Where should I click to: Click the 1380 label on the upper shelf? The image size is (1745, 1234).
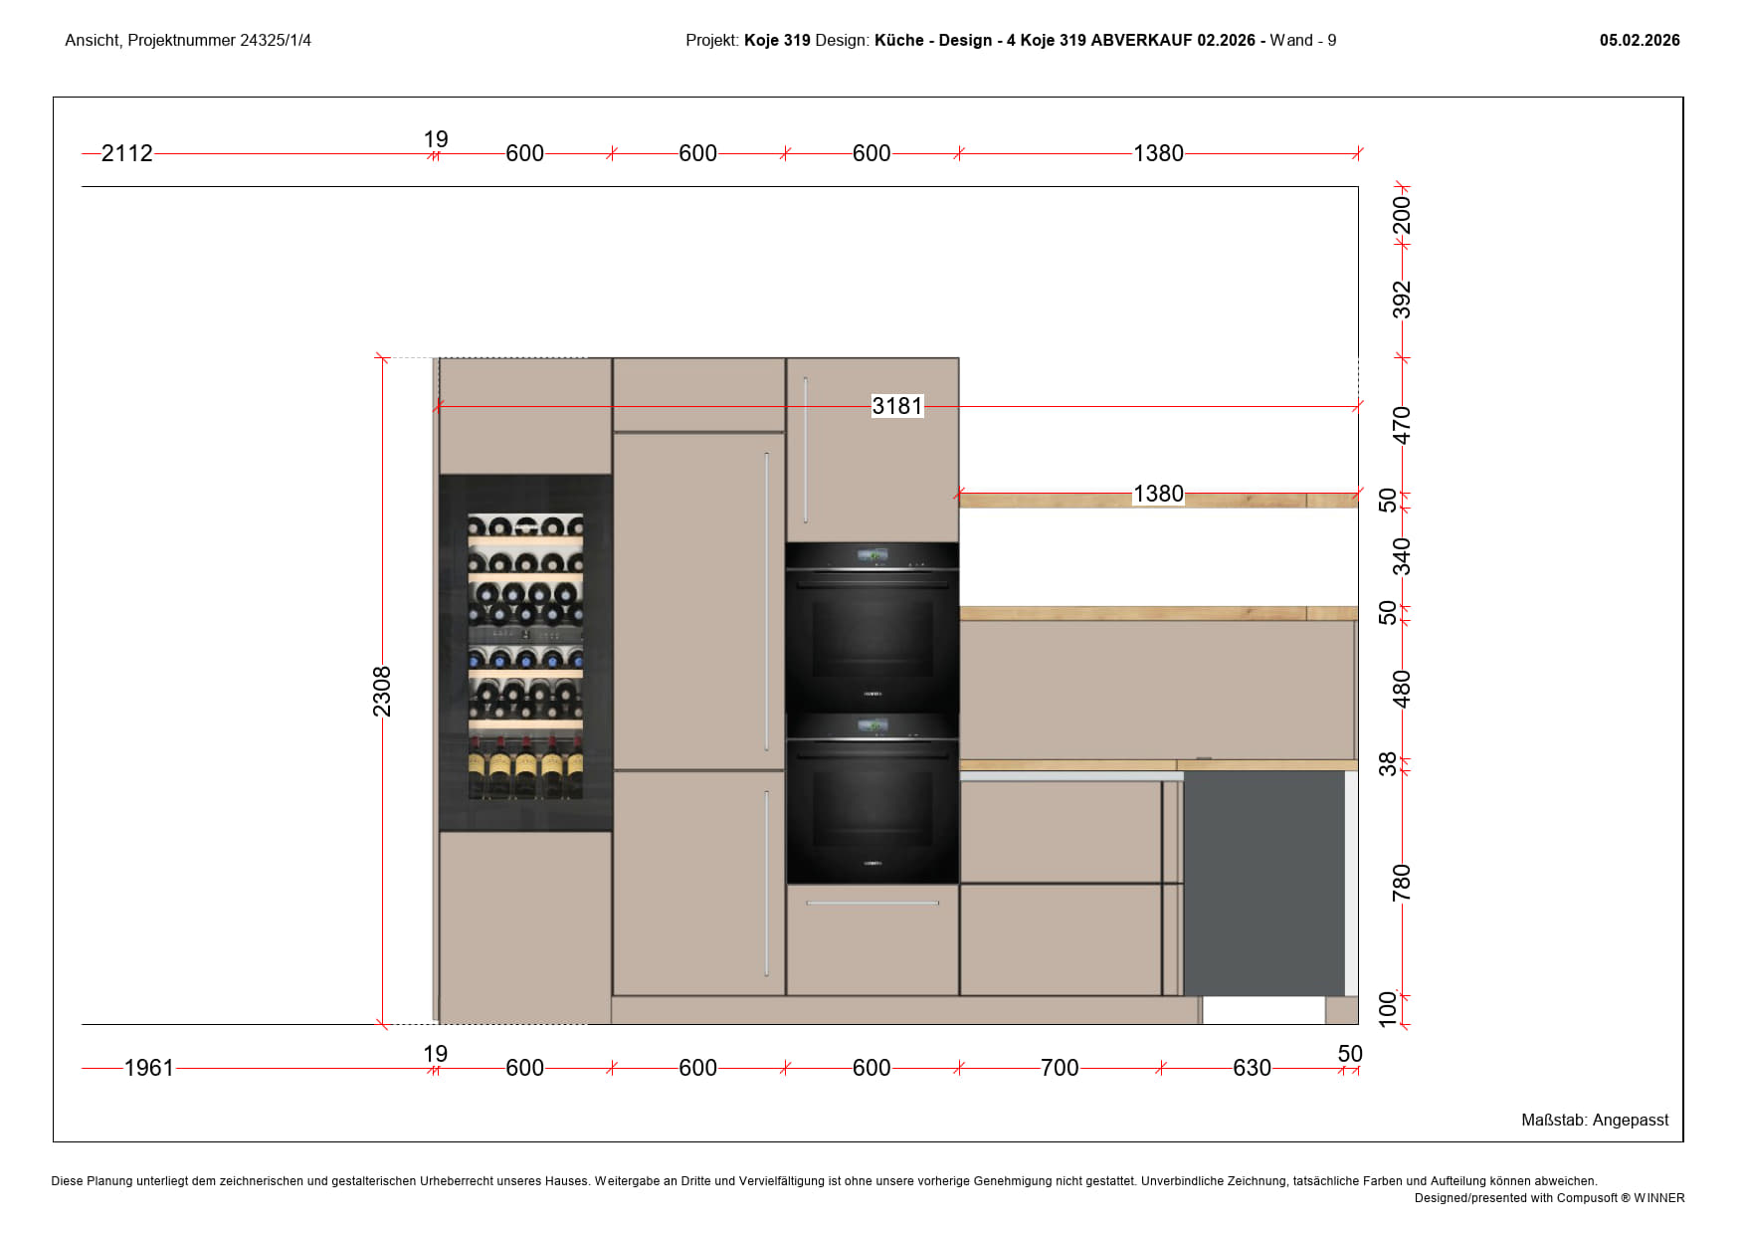[1158, 494]
